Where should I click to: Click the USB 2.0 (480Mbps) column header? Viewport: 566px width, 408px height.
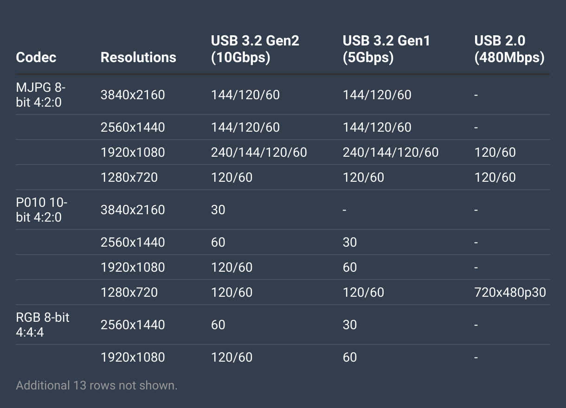pos(509,49)
